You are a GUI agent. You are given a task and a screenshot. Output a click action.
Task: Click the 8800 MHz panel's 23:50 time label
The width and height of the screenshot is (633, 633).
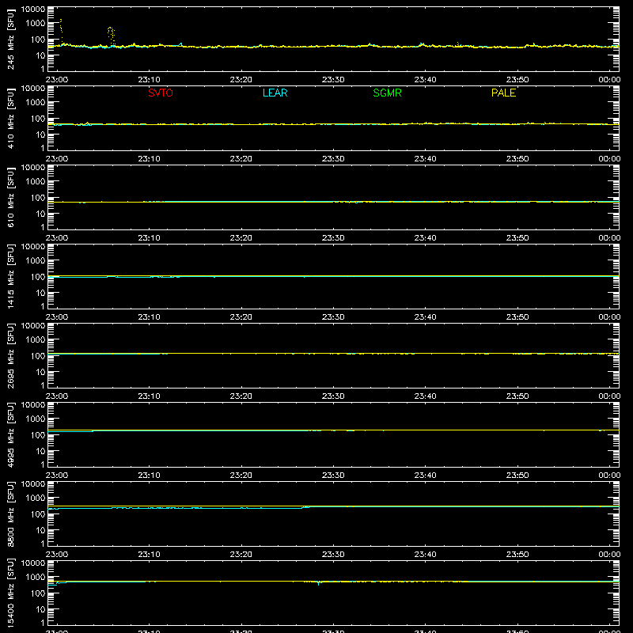click(x=517, y=555)
